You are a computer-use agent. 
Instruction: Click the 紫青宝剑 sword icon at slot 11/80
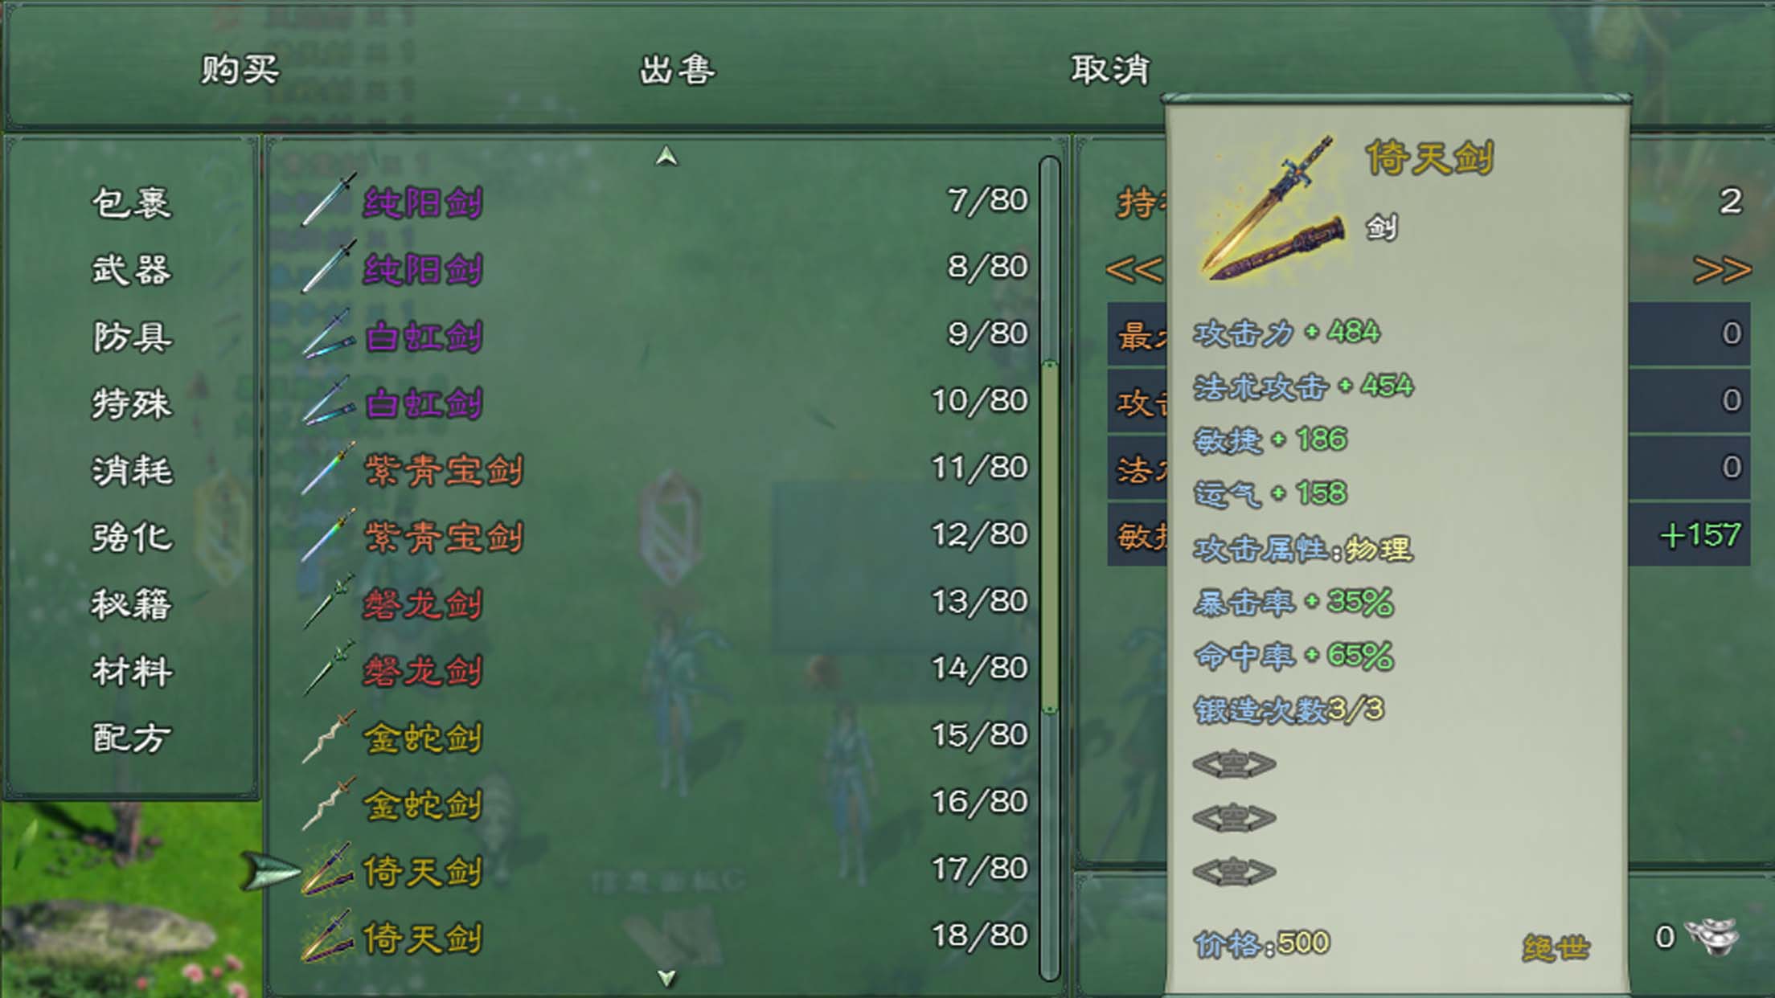pyautogui.click(x=328, y=468)
